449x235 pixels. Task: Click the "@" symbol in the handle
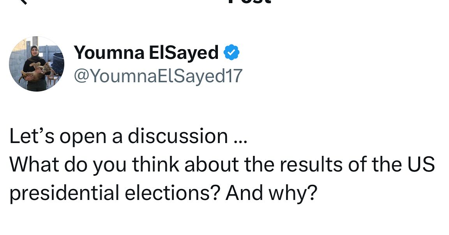(x=81, y=76)
